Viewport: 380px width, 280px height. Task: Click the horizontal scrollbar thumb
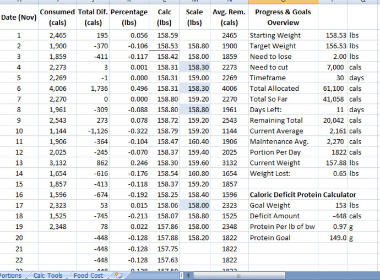(x=239, y=276)
